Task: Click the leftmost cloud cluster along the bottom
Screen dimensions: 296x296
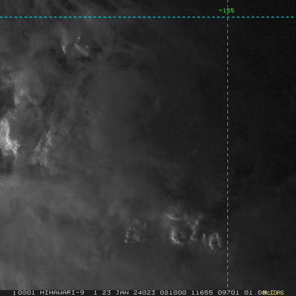Action: (x=133, y=233)
